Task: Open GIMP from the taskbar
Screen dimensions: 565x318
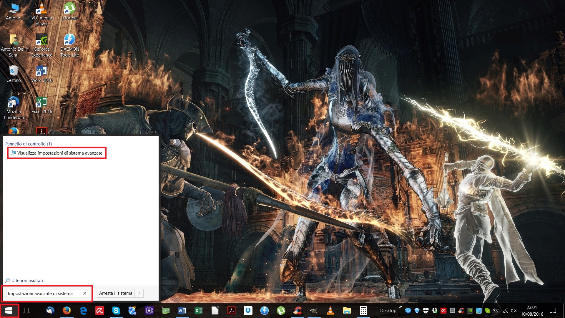Action: (x=314, y=311)
